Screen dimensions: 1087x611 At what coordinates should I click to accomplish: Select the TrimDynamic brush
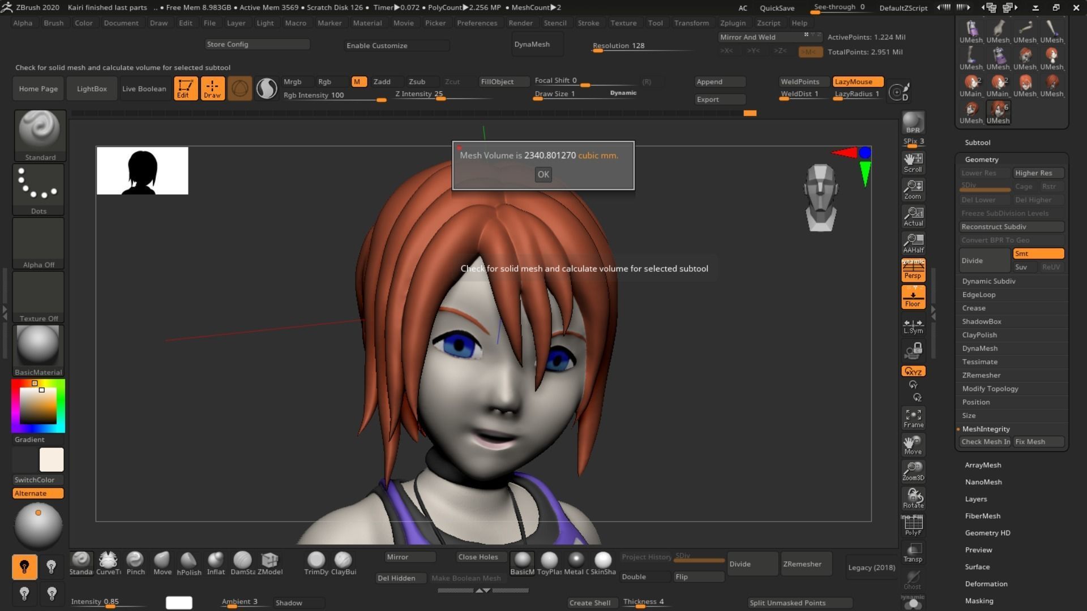(x=316, y=563)
